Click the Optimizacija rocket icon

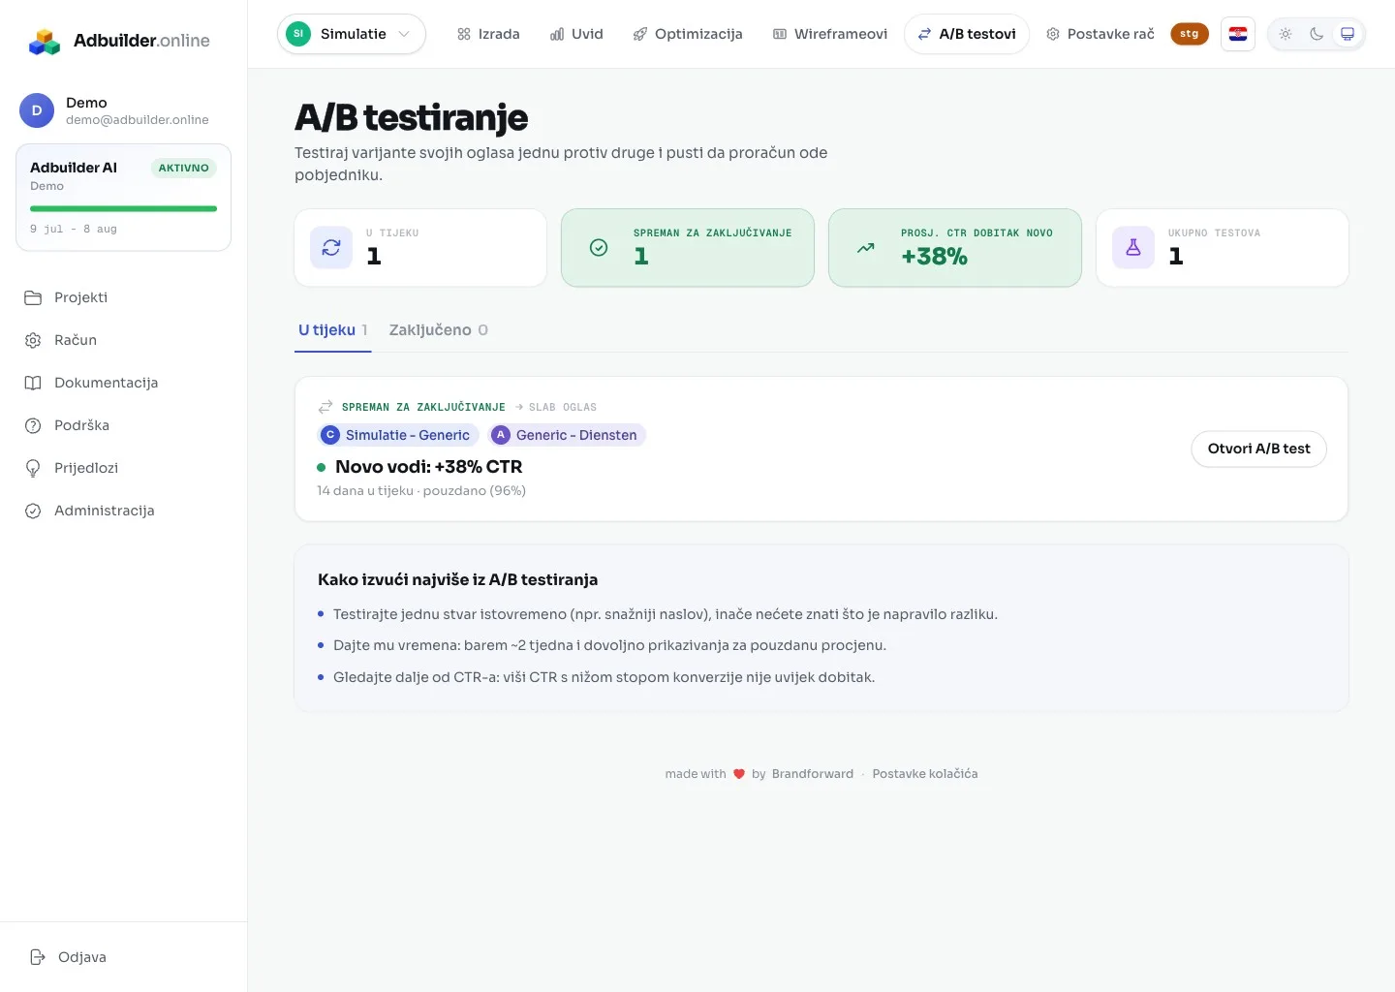point(640,34)
